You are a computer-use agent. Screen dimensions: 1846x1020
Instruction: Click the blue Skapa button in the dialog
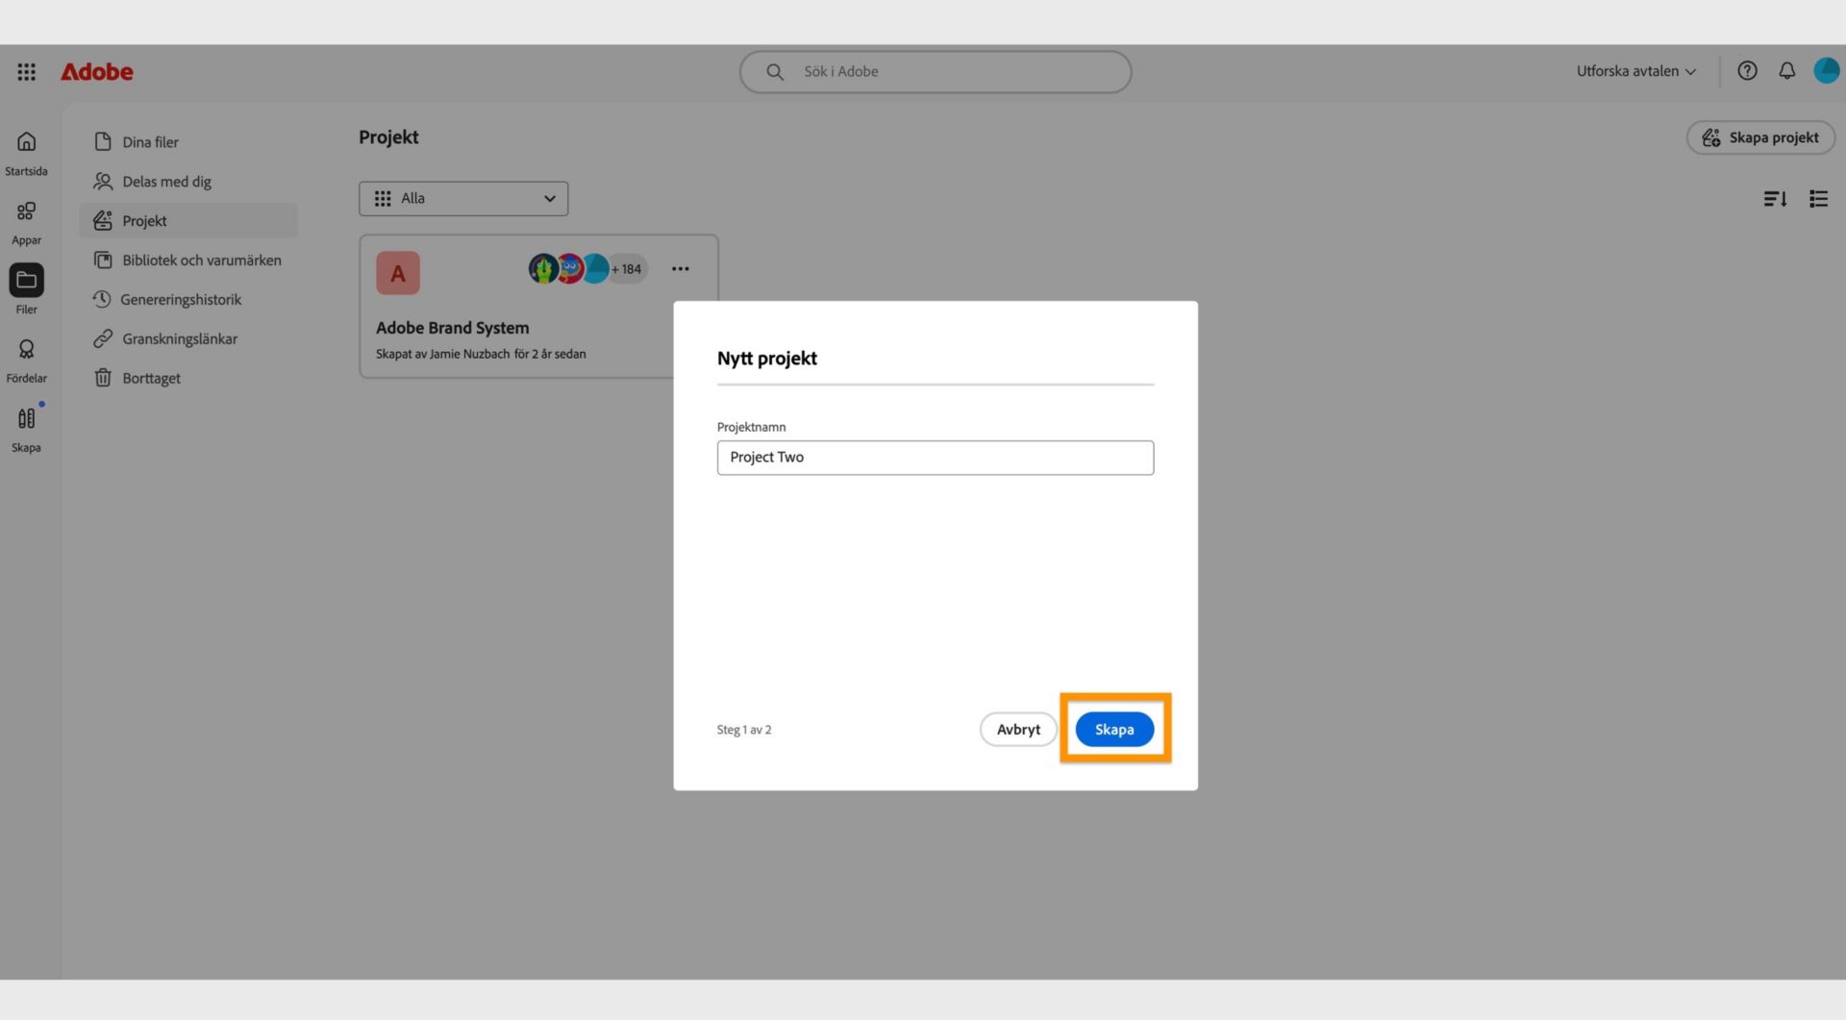click(x=1114, y=730)
